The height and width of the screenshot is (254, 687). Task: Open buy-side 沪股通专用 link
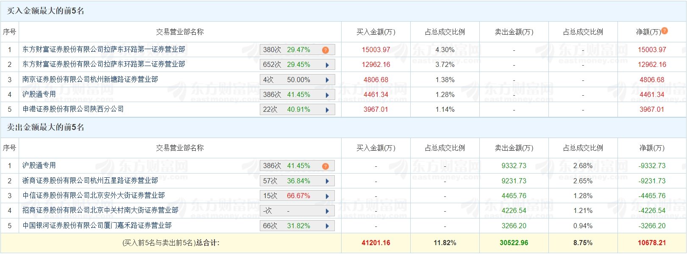click(x=39, y=94)
